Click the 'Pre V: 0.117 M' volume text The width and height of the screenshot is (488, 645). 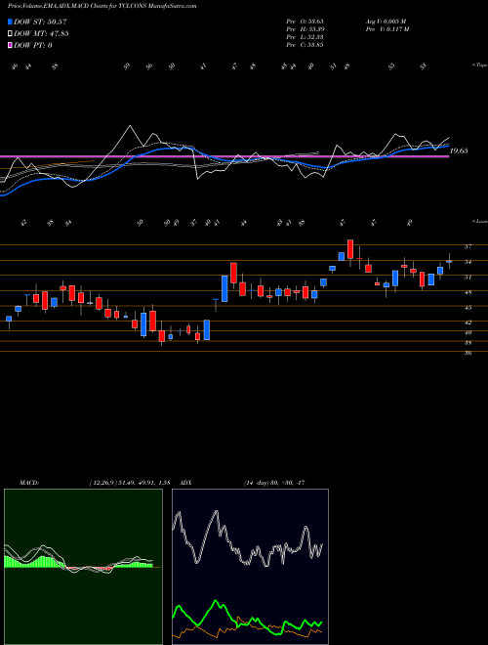[x=386, y=29]
